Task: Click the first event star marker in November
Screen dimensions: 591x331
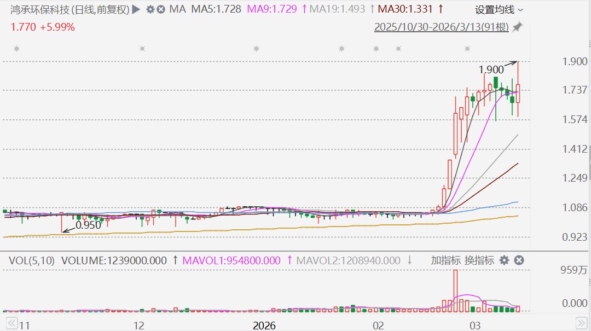Action: pos(16,49)
